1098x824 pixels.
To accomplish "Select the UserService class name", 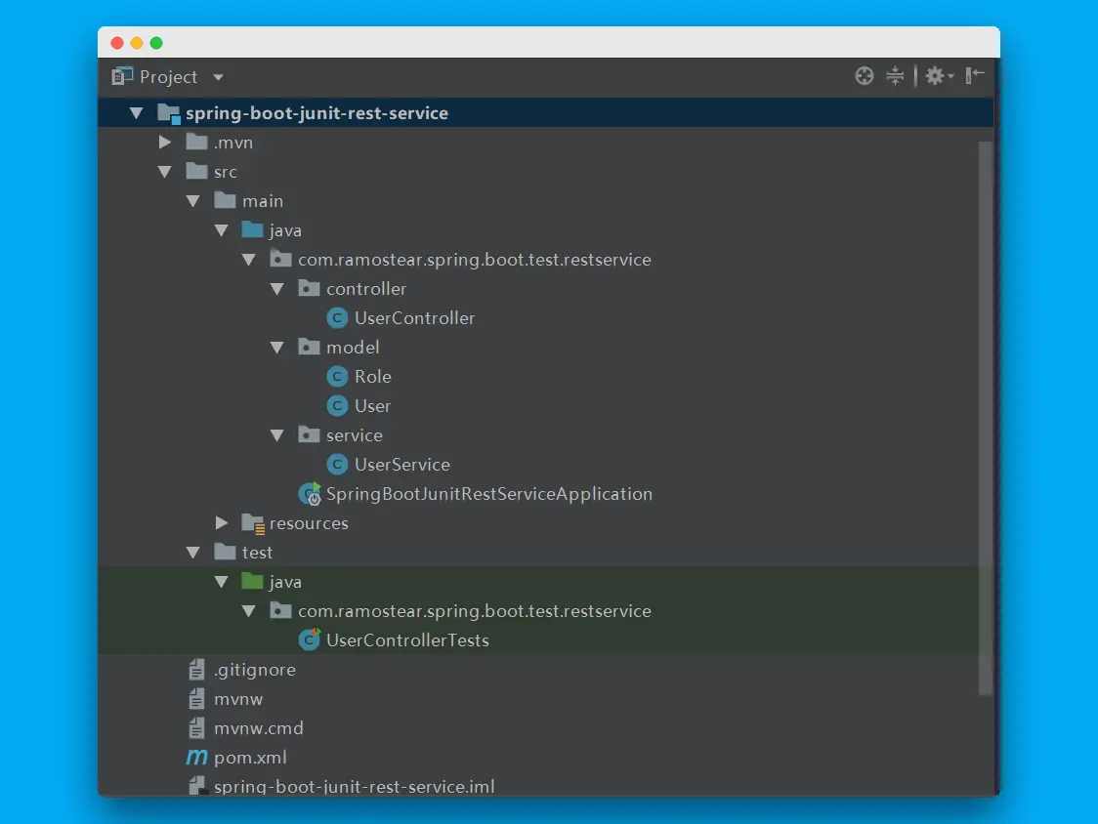I will click(401, 465).
